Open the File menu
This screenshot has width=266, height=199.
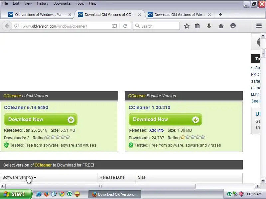coord(5,3)
